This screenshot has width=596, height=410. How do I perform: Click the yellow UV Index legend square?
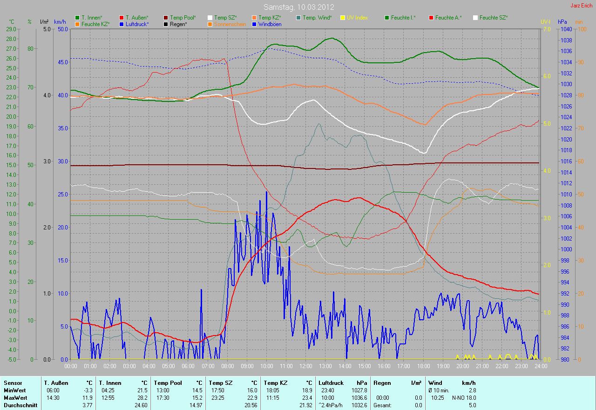(343, 18)
